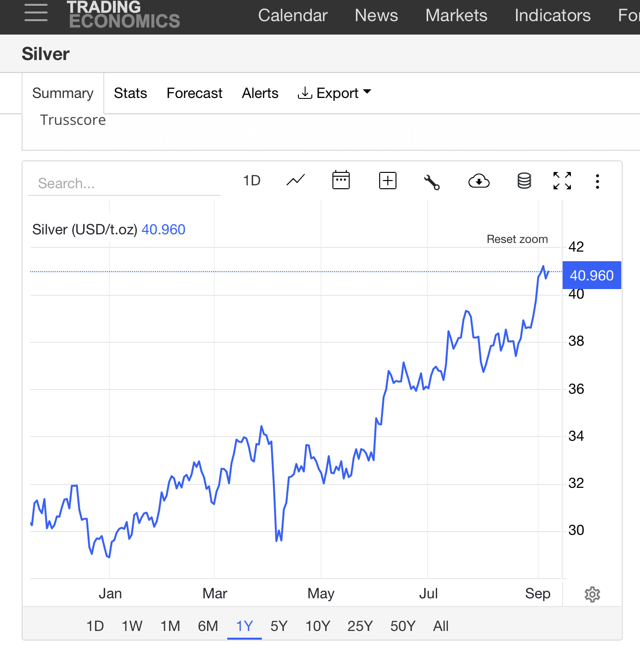Toggle fullscreen chart view

click(562, 181)
